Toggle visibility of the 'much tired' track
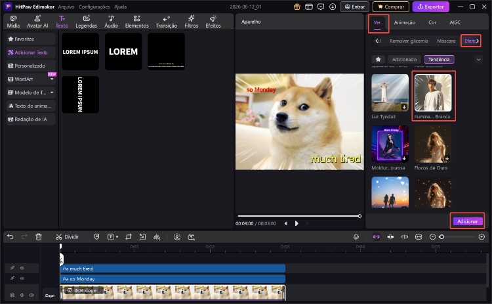492x304 pixels. [22, 268]
